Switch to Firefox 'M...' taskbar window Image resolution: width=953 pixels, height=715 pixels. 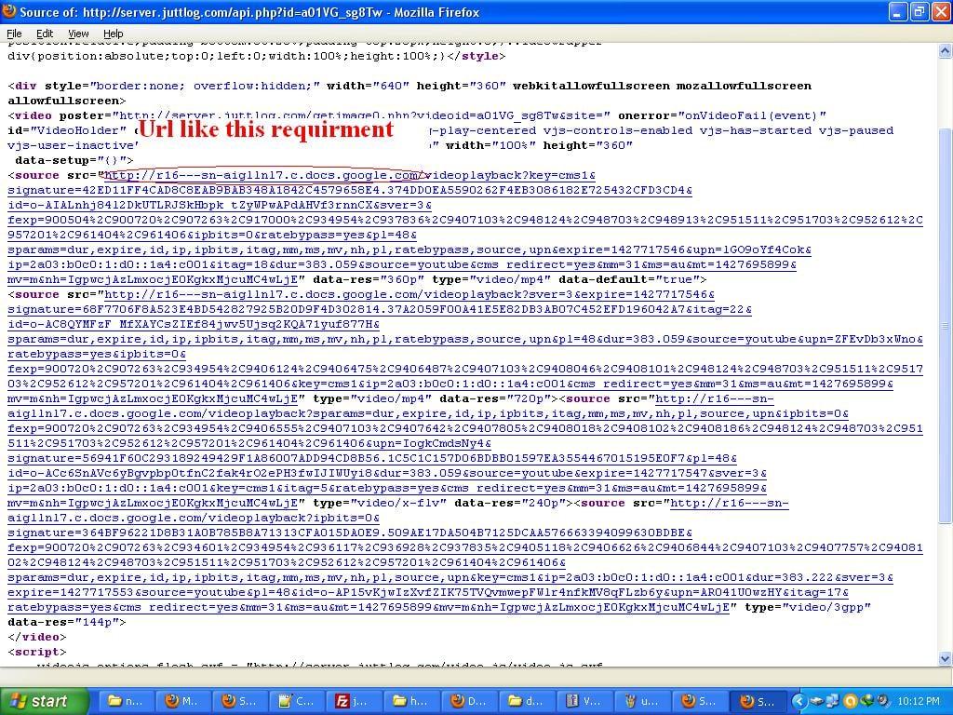click(x=181, y=701)
